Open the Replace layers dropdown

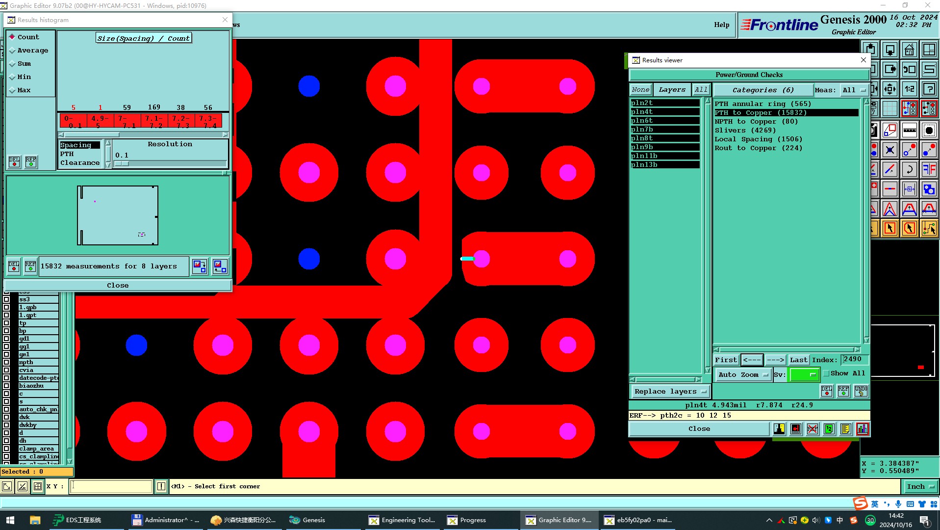pyautogui.click(x=670, y=391)
